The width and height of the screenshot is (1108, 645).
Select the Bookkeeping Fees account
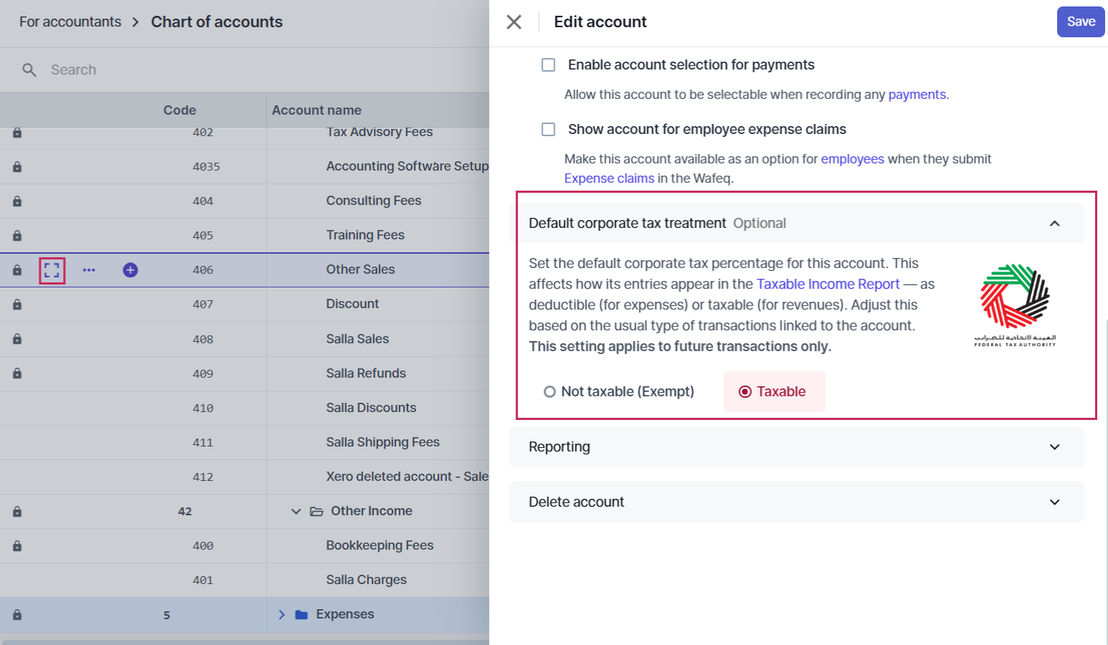pos(380,545)
